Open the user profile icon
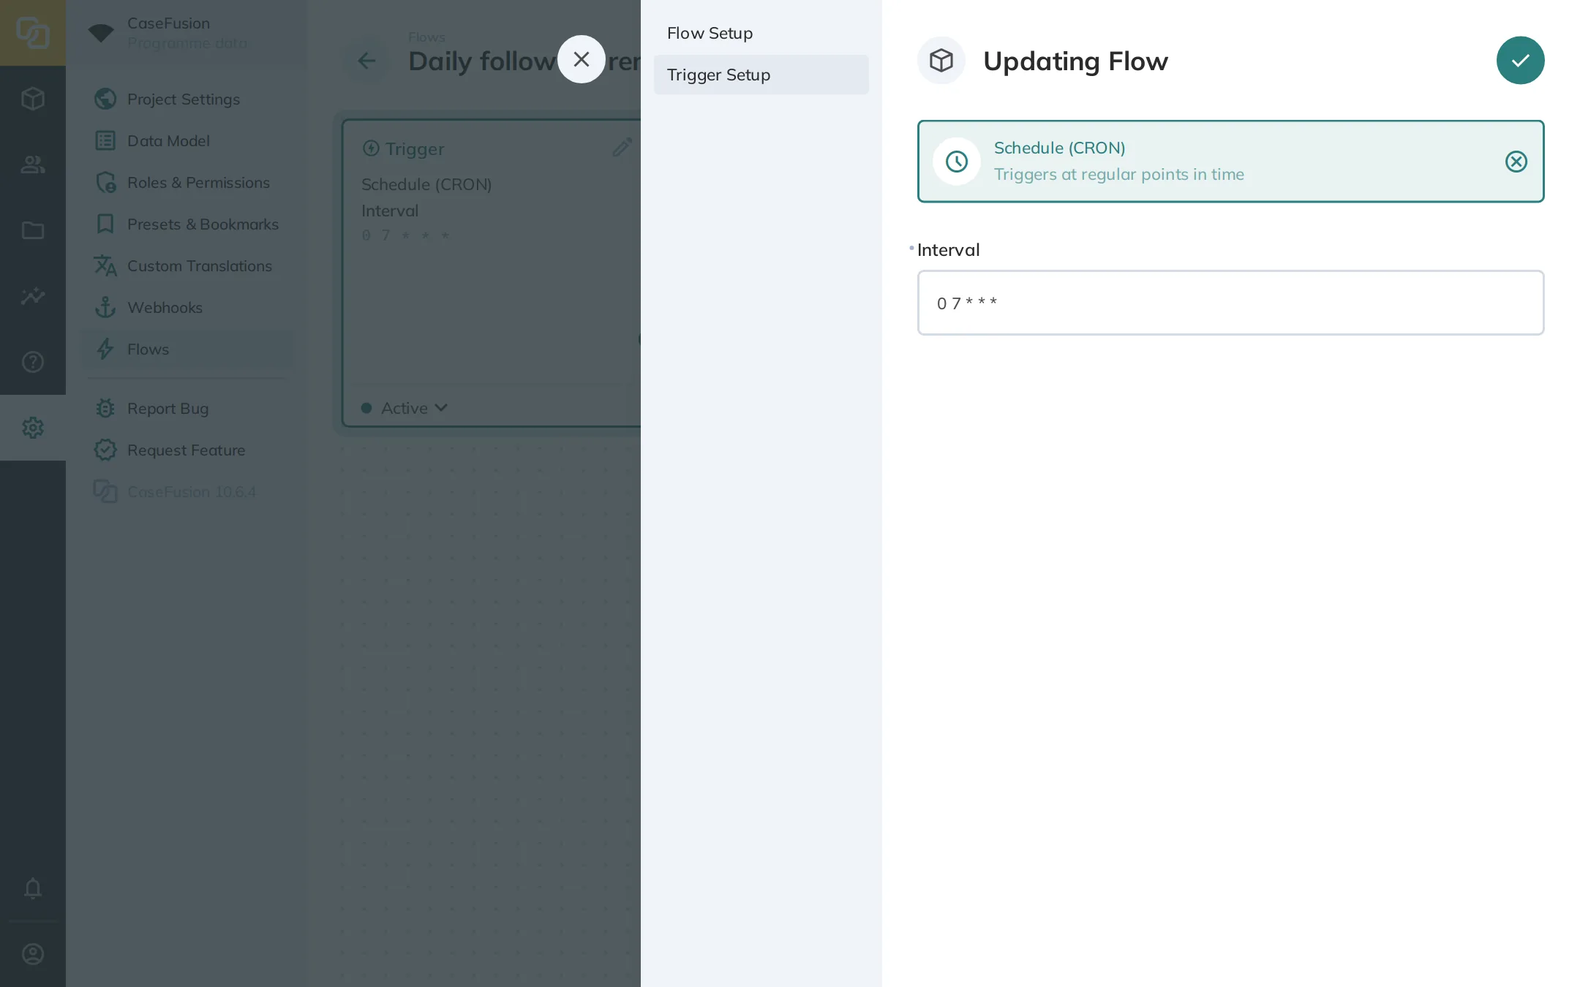The width and height of the screenshot is (1580, 987). [x=33, y=954]
